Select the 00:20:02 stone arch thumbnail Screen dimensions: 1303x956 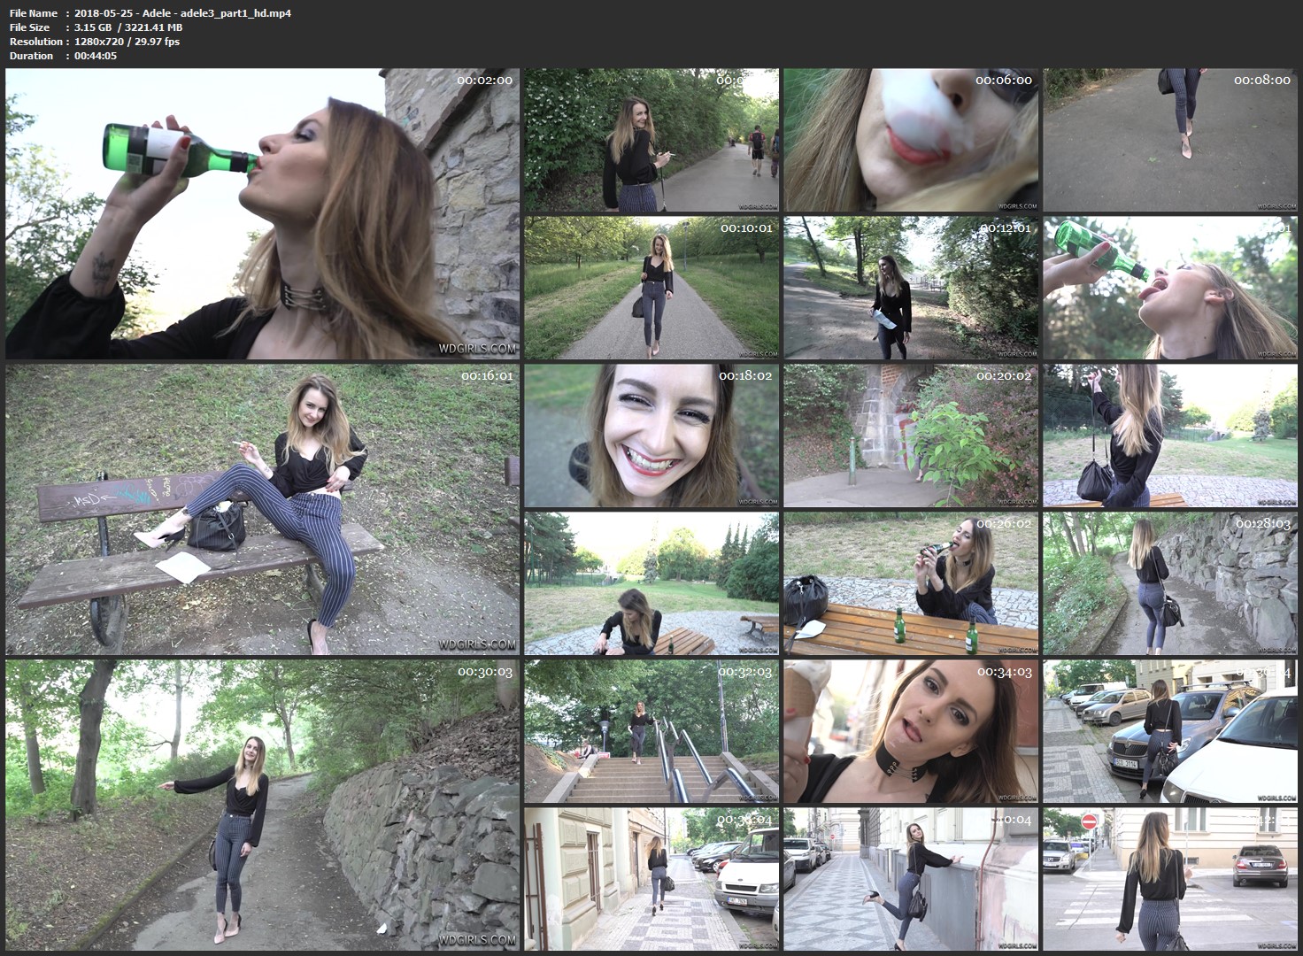tap(910, 436)
